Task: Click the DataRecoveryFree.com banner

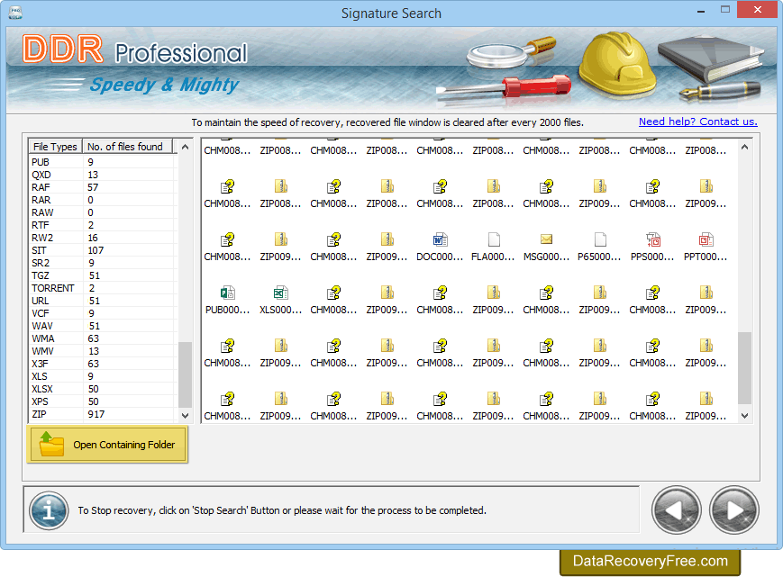Action: click(x=650, y=562)
